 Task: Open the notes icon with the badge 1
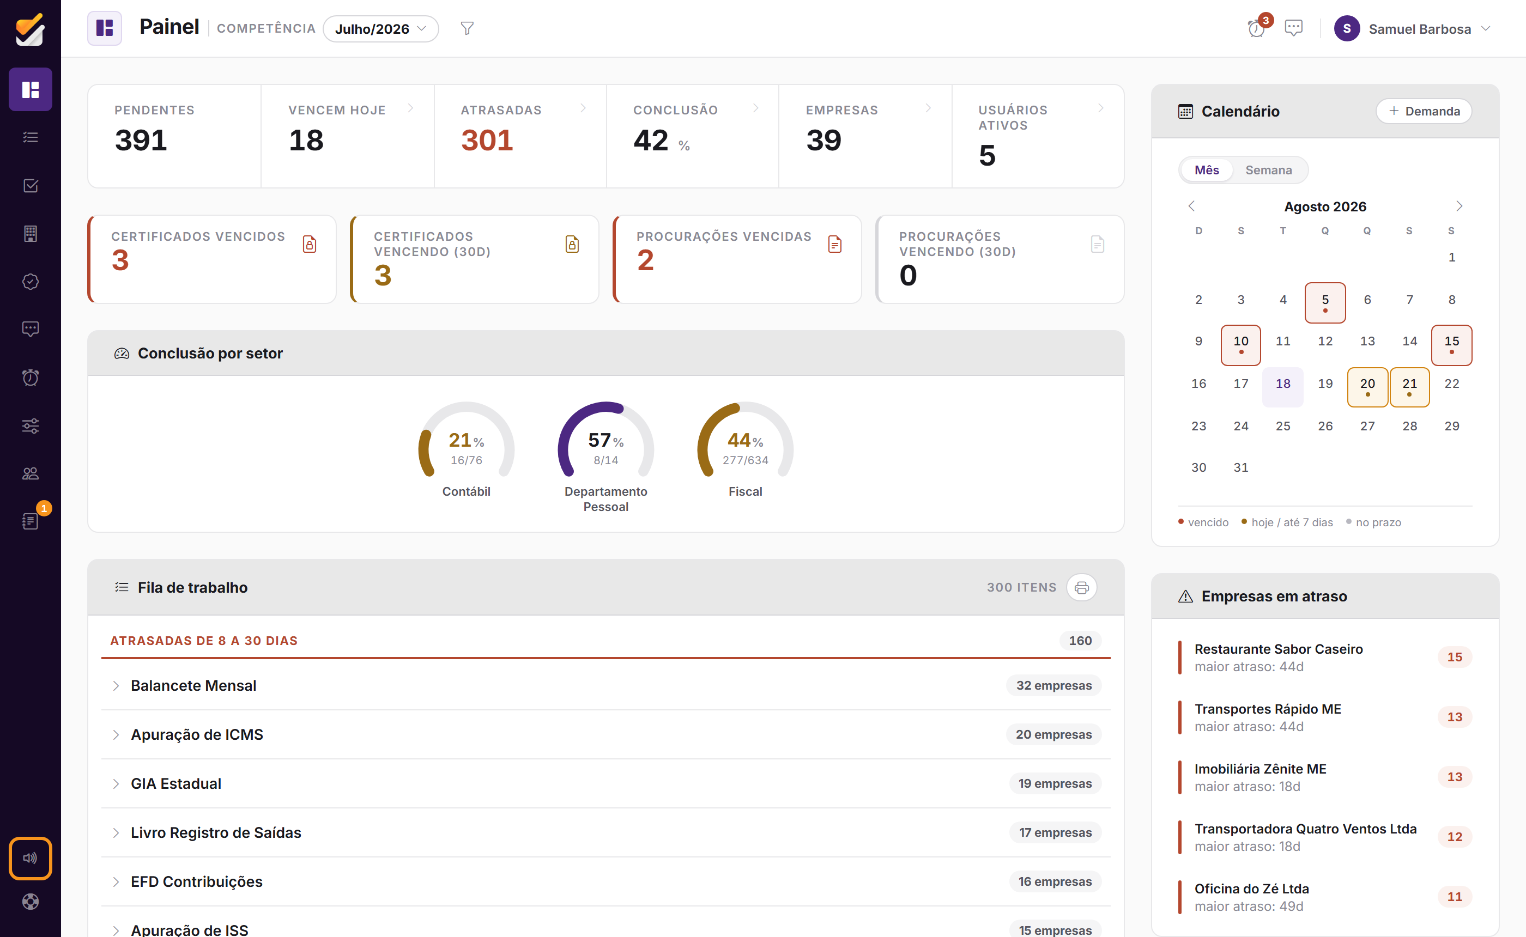[x=31, y=521]
